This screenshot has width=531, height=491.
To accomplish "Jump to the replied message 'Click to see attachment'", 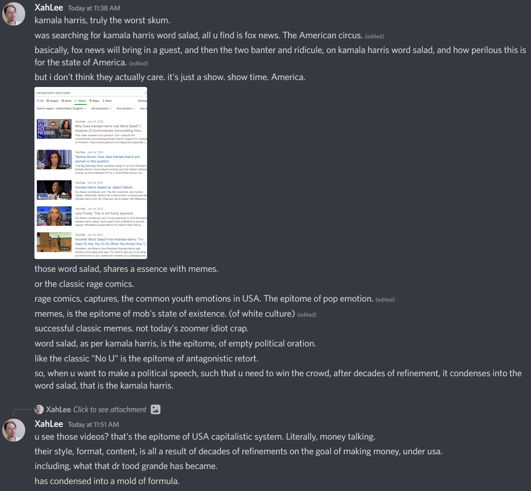I will click(x=110, y=409).
